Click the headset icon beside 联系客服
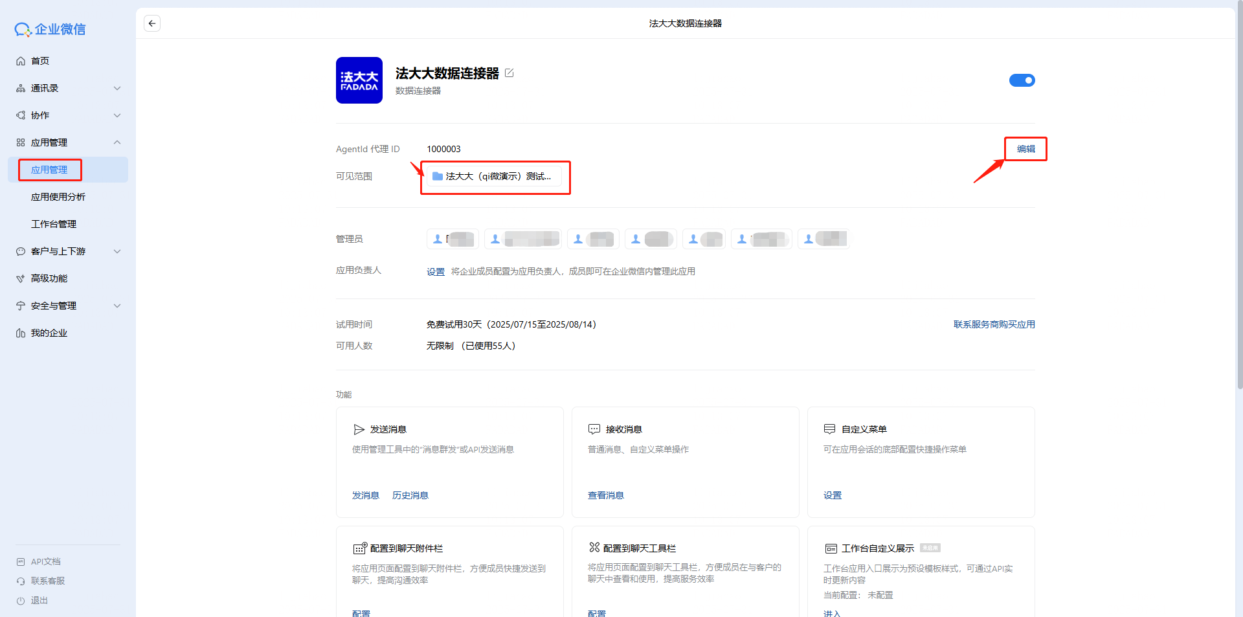The image size is (1243, 617). (x=21, y=581)
